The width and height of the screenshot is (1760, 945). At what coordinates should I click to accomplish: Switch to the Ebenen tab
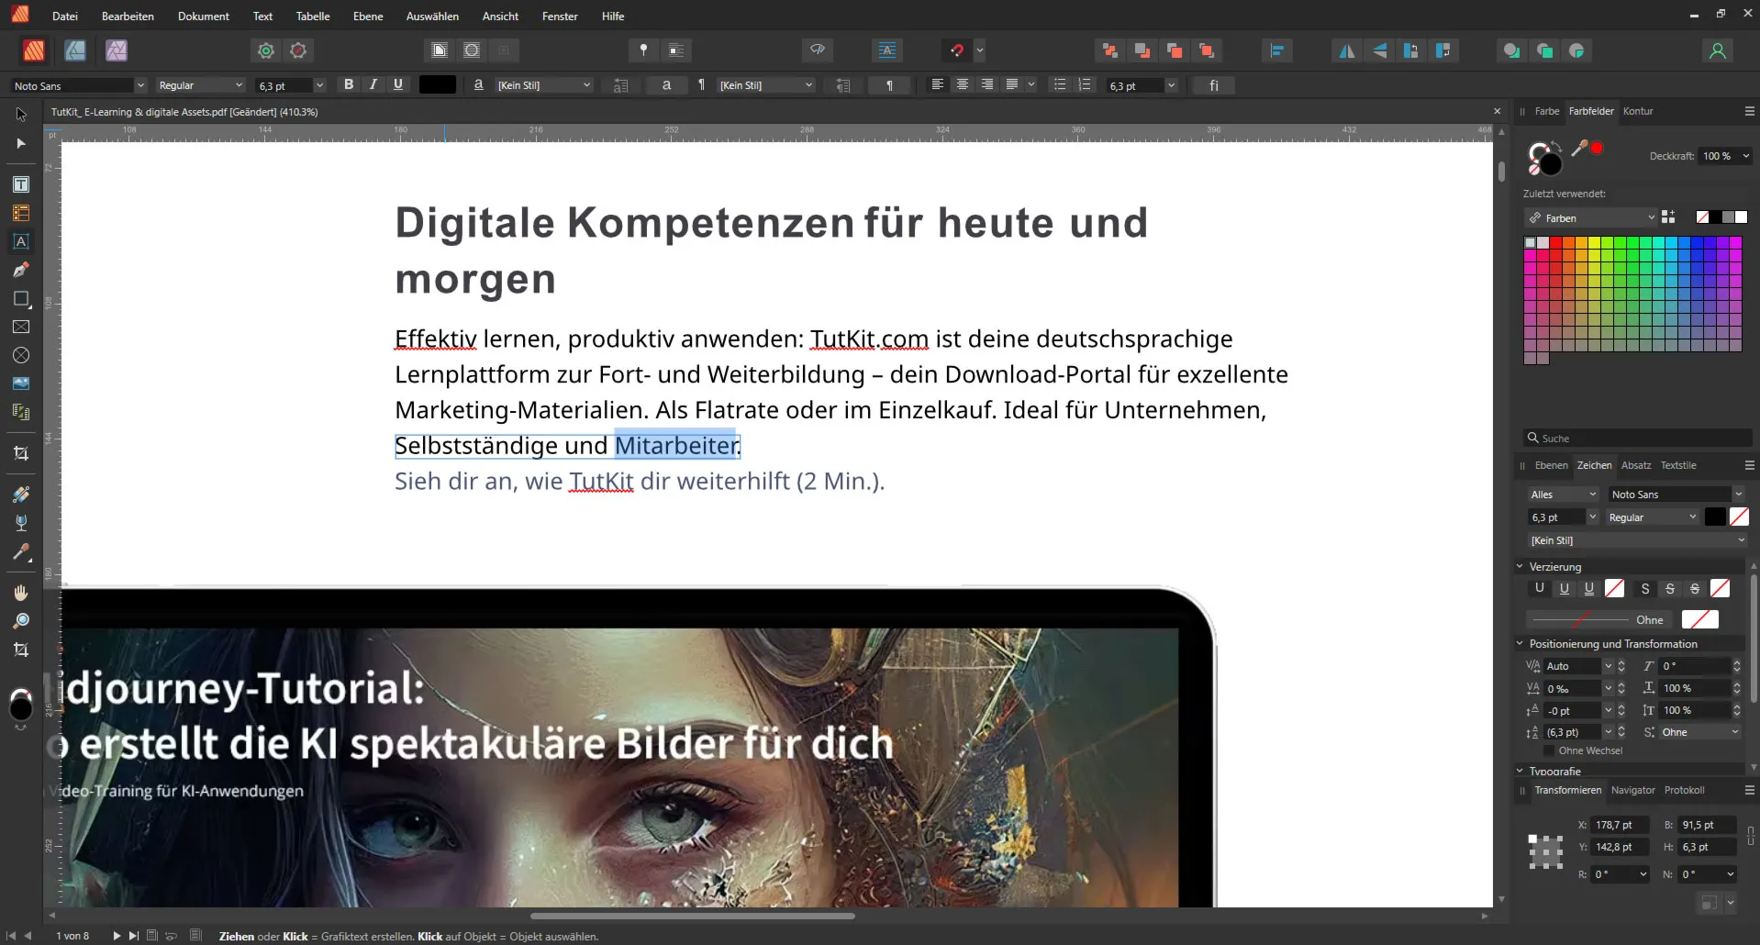point(1552,465)
